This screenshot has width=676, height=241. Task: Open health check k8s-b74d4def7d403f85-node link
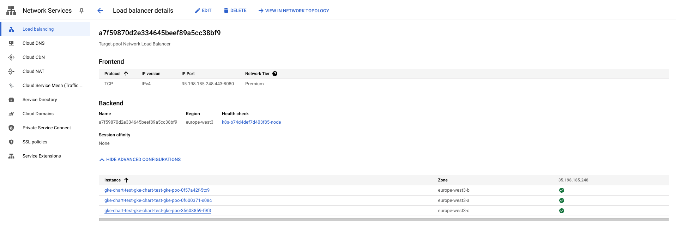(251, 122)
